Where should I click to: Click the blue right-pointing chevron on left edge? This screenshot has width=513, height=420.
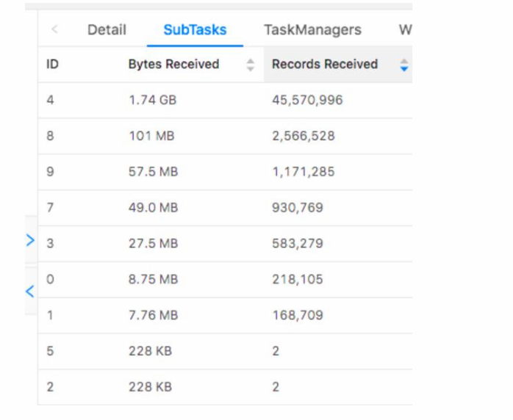coord(30,239)
